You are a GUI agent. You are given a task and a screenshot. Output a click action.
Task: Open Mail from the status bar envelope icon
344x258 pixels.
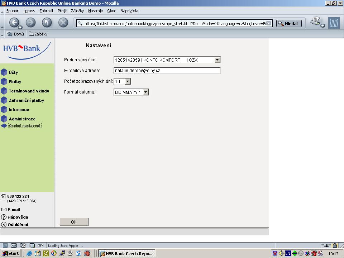click(x=14, y=245)
